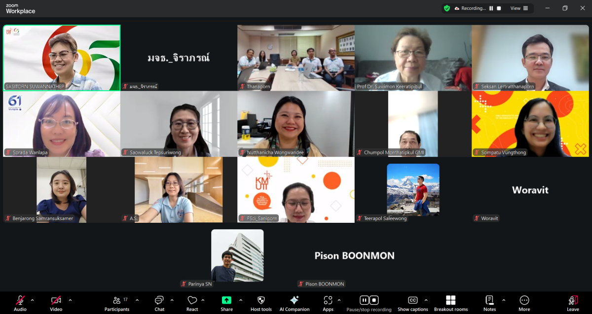Click the green Share screen button
The height and width of the screenshot is (314, 592).
pyautogui.click(x=226, y=300)
